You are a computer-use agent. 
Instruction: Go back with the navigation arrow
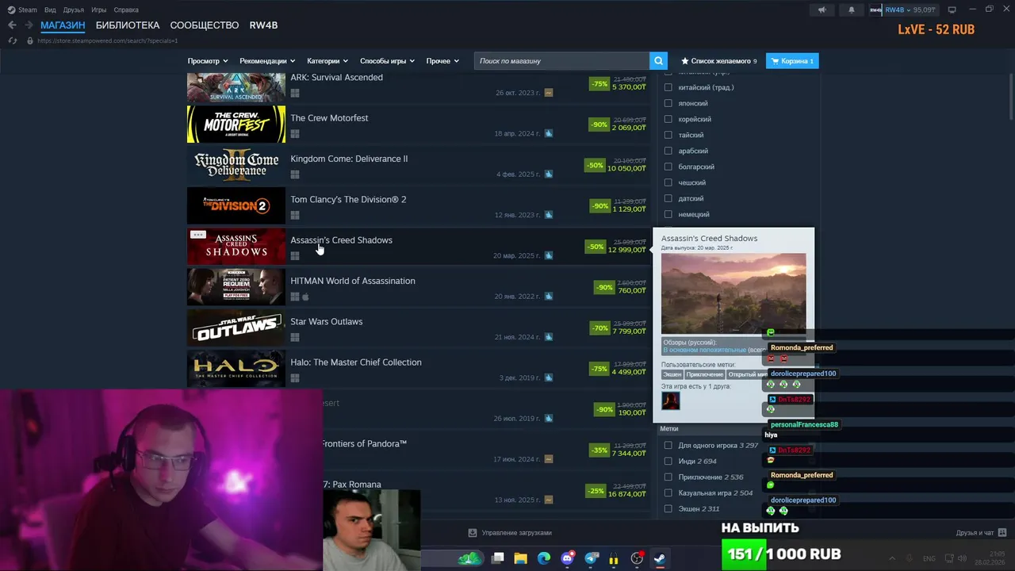tap(12, 25)
